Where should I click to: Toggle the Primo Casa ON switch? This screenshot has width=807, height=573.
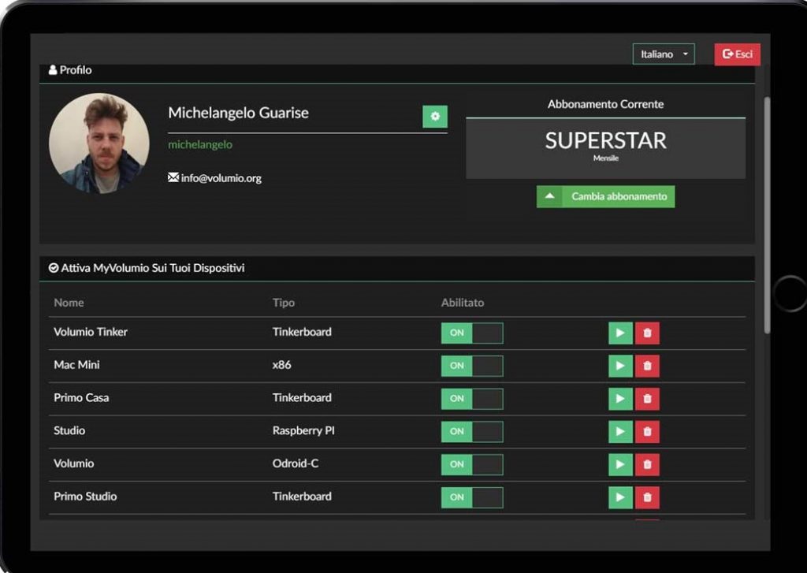point(472,399)
